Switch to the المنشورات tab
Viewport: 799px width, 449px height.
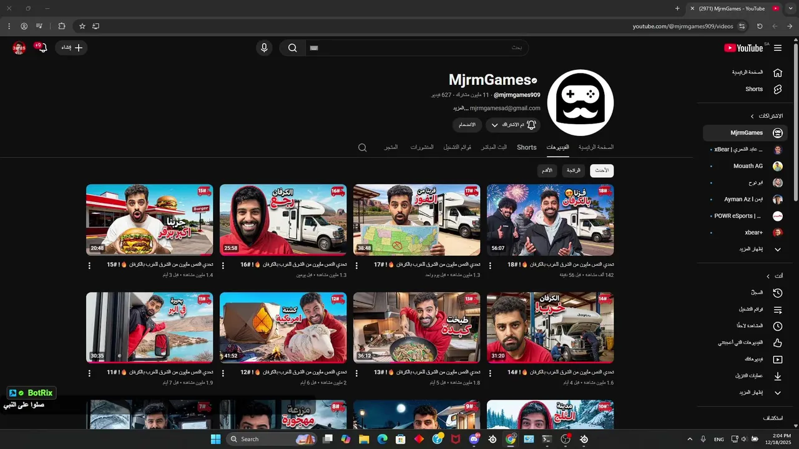[422, 148]
